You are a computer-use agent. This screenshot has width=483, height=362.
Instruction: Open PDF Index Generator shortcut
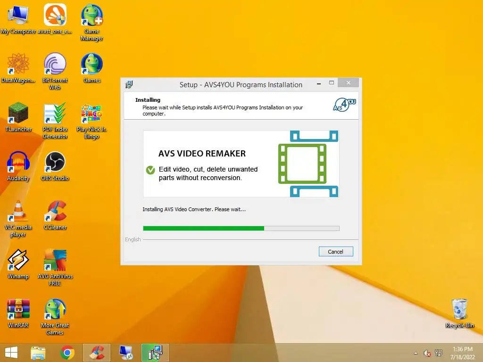55,120
